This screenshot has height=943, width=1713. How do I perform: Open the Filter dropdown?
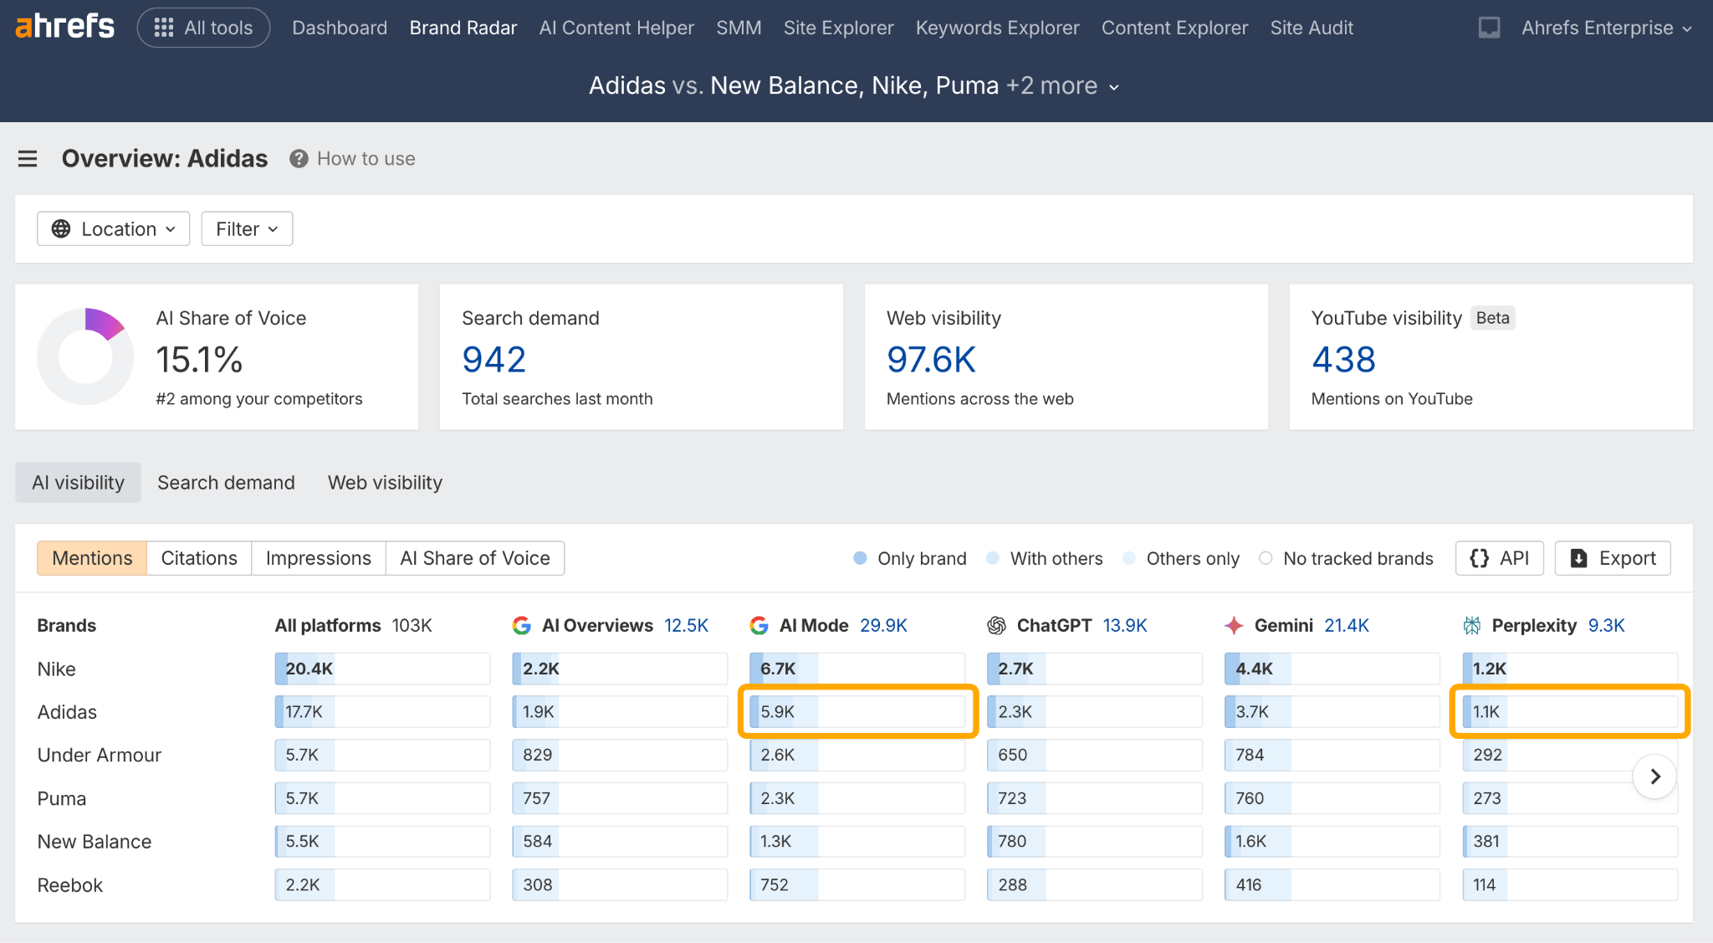click(247, 228)
